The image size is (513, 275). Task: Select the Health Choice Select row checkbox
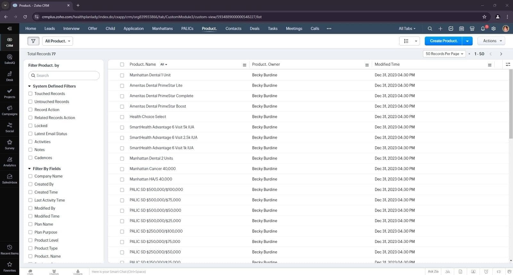tap(122, 117)
